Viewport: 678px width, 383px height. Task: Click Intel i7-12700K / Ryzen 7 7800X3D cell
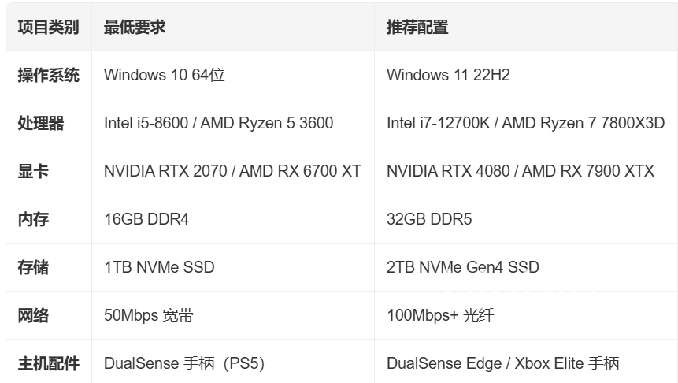526,124
